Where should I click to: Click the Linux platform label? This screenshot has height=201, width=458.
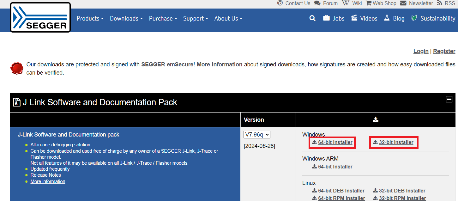pos(309,183)
